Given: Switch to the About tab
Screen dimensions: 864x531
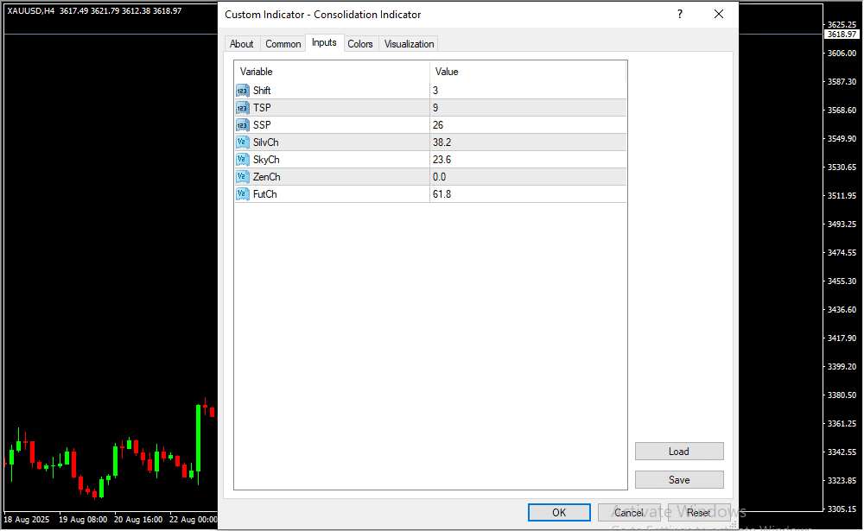Looking at the screenshot, I should point(242,44).
